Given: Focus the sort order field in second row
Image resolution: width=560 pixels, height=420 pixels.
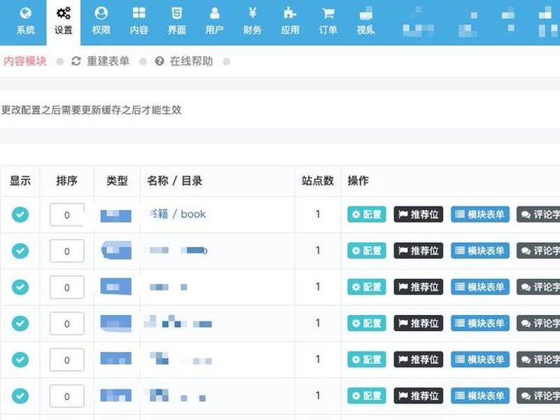Looking at the screenshot, I should (66, 251).
